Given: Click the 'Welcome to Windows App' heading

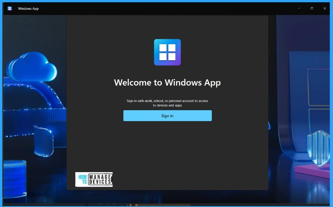Looking at the screenshot, I should point(167,82).
